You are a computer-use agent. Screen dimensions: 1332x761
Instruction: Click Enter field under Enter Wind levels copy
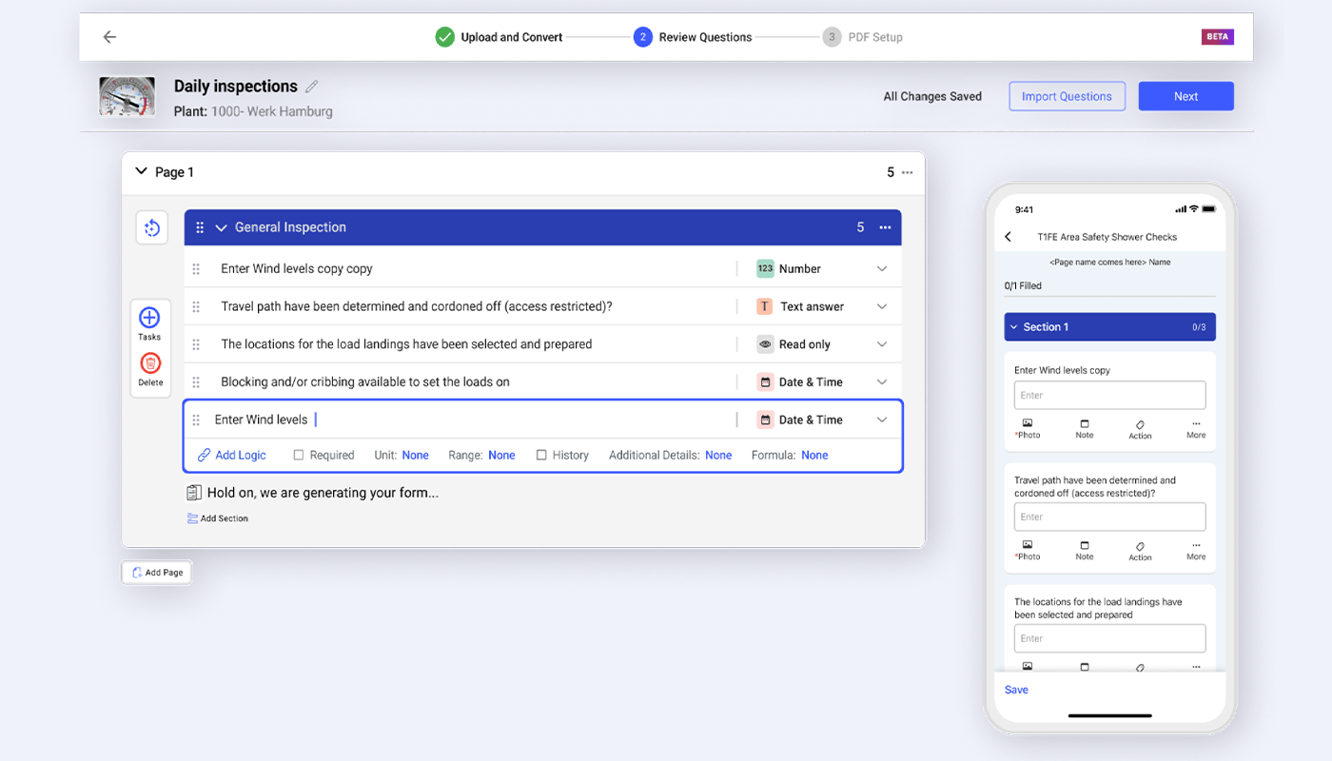click(x=1109, y=396)
